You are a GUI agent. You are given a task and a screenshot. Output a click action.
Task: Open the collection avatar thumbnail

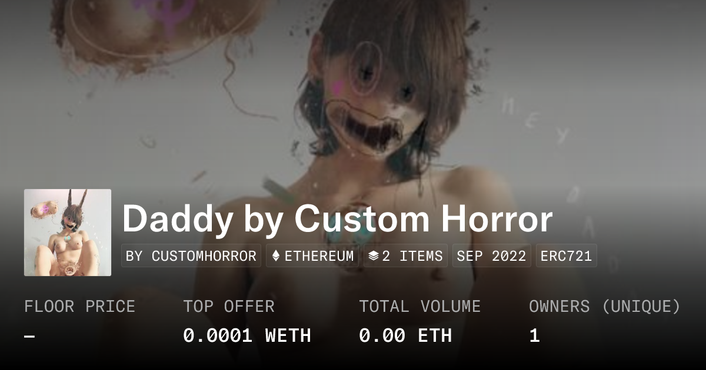click(x=68, y=233)
